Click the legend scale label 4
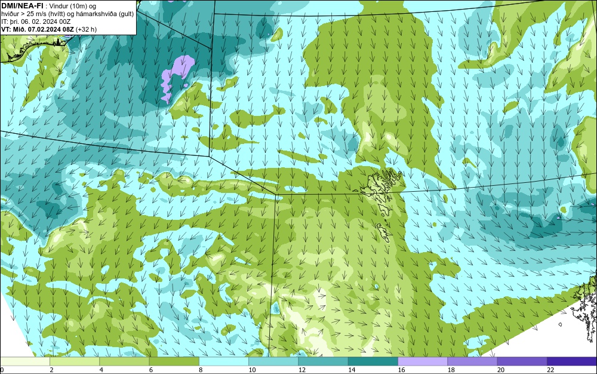This screenshot has height=374, width=597. coord(101,370)
